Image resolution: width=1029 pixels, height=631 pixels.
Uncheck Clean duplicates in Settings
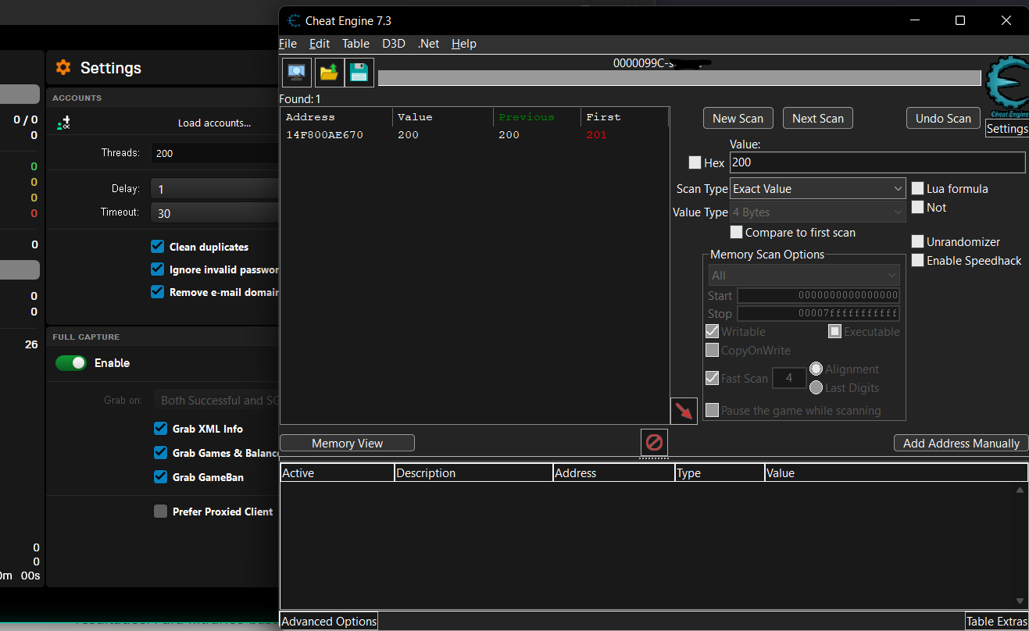pyautogui.click(x=158, y=247)
